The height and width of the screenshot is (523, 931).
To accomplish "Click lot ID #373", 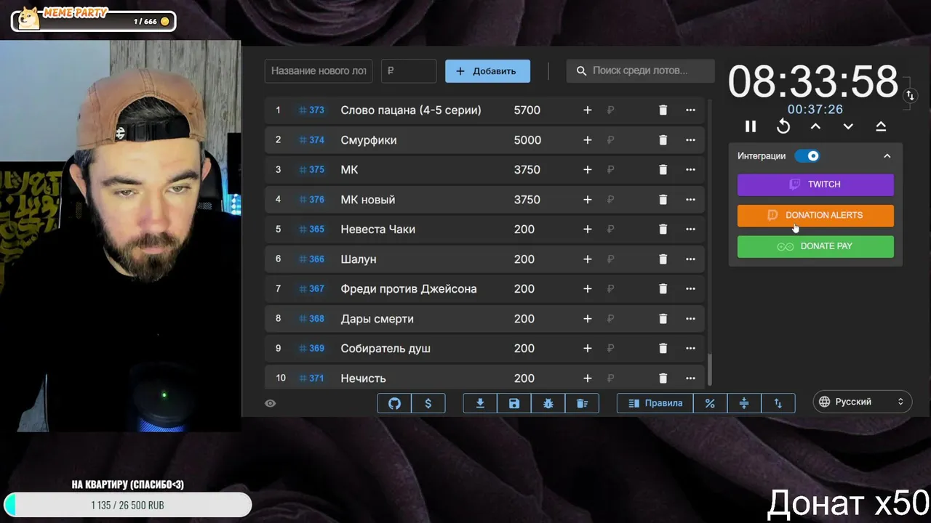I will pos(312,110).
